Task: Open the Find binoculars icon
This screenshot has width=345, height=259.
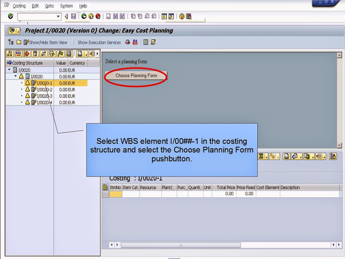Action: coord(116,16)
